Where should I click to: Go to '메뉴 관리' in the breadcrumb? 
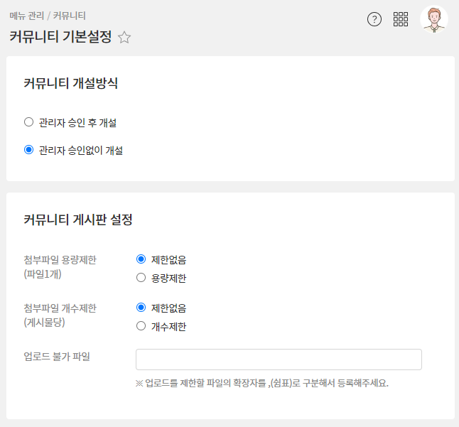click(x=26, y=15)
